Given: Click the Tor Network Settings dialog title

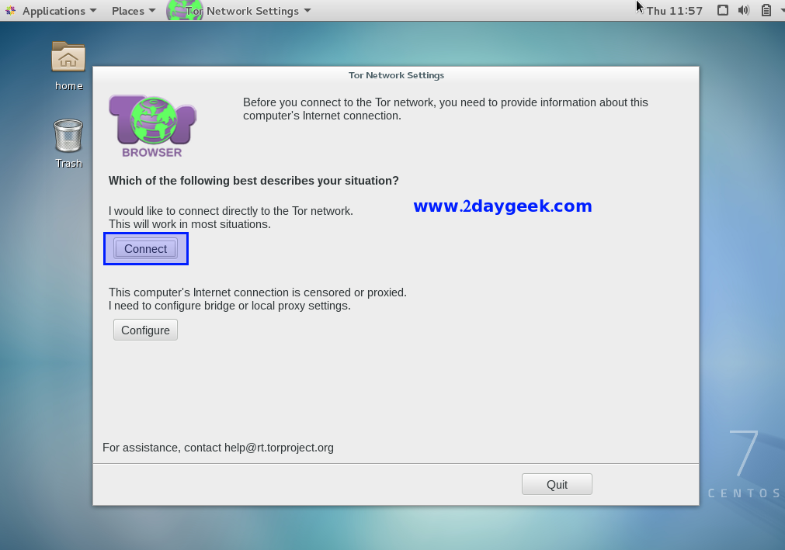Looking at the screenshot, I should pos(396,75).
